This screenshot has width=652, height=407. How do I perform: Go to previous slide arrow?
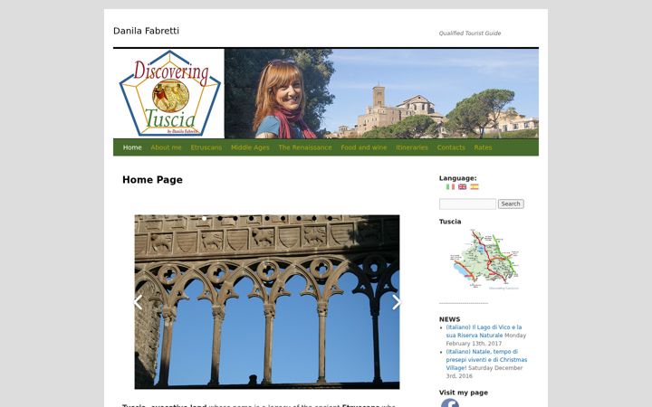[138, 302]
